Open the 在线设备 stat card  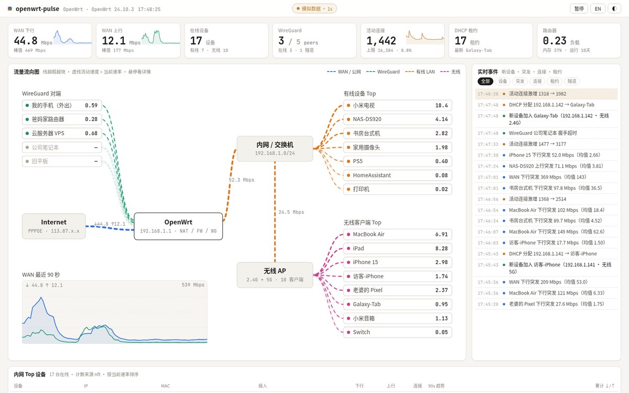[226, 40]
